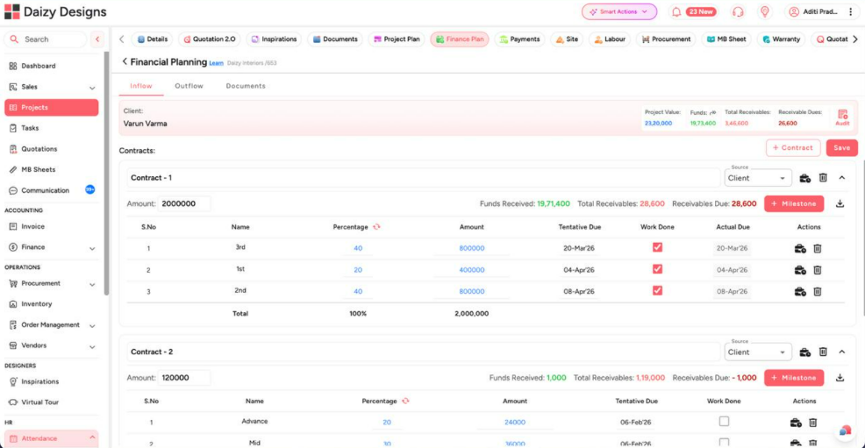Click the + Contract button

pos(793,147)
